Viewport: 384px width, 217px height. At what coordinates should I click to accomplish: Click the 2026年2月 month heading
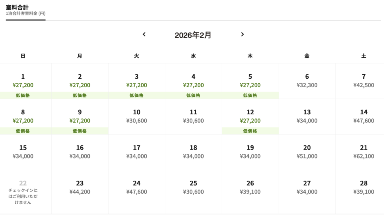[x=193, y=35]
